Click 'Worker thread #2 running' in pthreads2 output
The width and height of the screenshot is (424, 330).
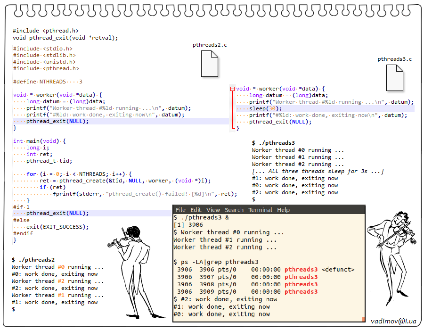57,281
